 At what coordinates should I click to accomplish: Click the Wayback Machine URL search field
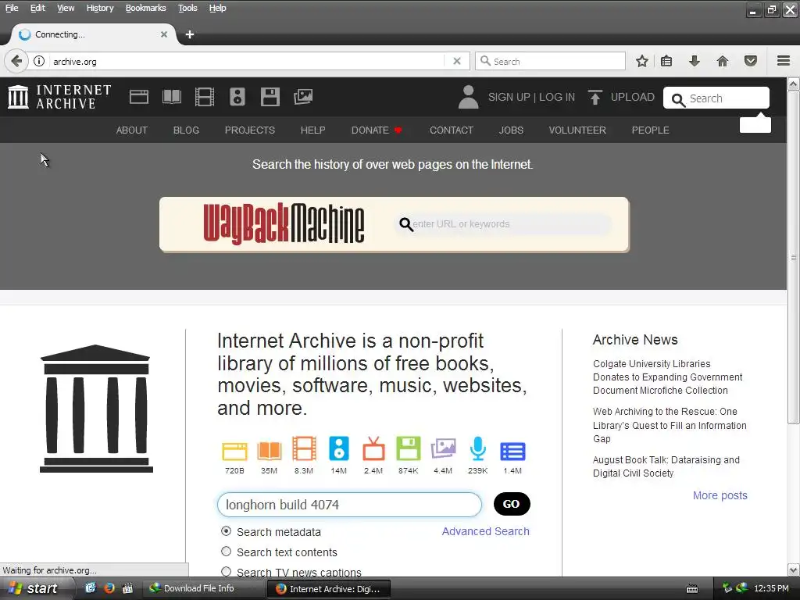(502, 224)
